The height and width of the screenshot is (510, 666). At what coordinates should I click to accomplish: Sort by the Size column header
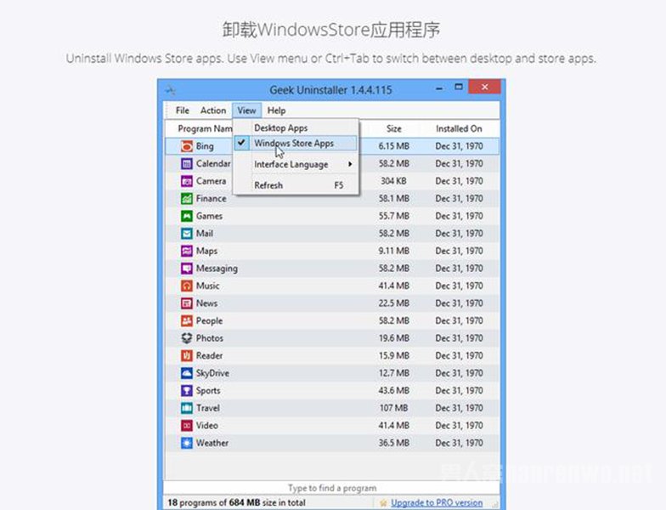pos(394,129)
